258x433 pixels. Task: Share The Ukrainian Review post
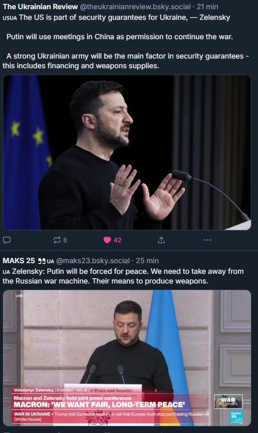tap(161, 240)
